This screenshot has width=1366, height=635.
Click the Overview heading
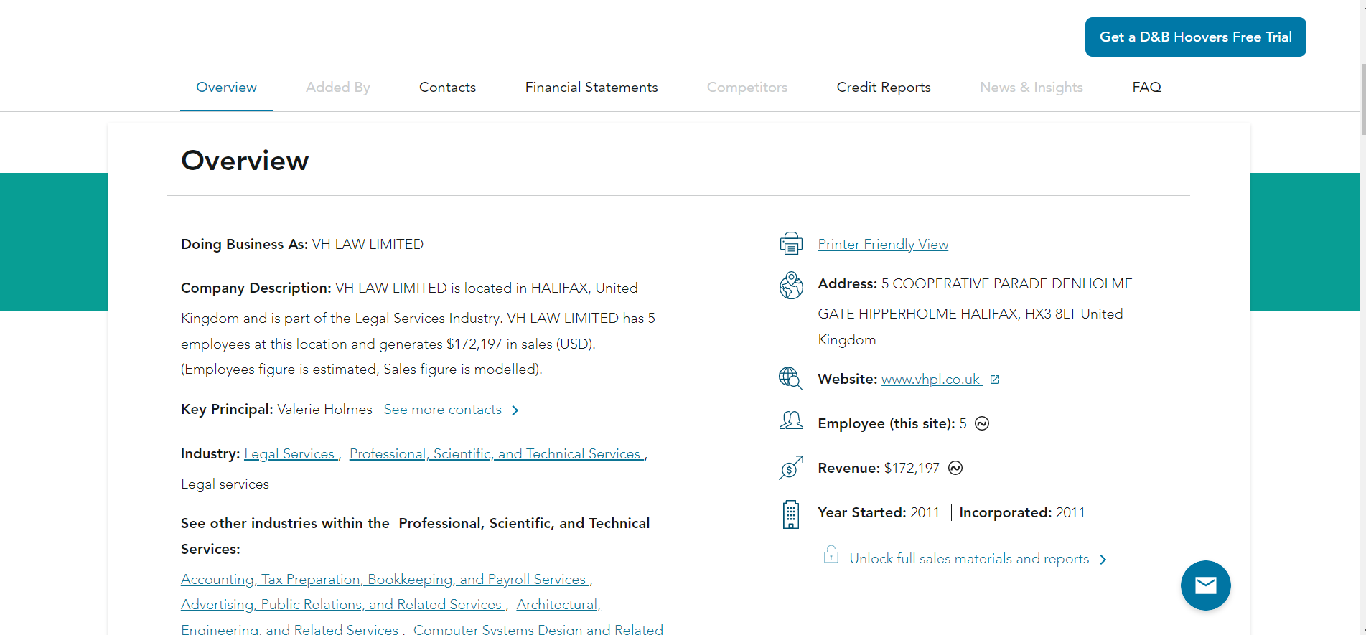coord(245,161)
